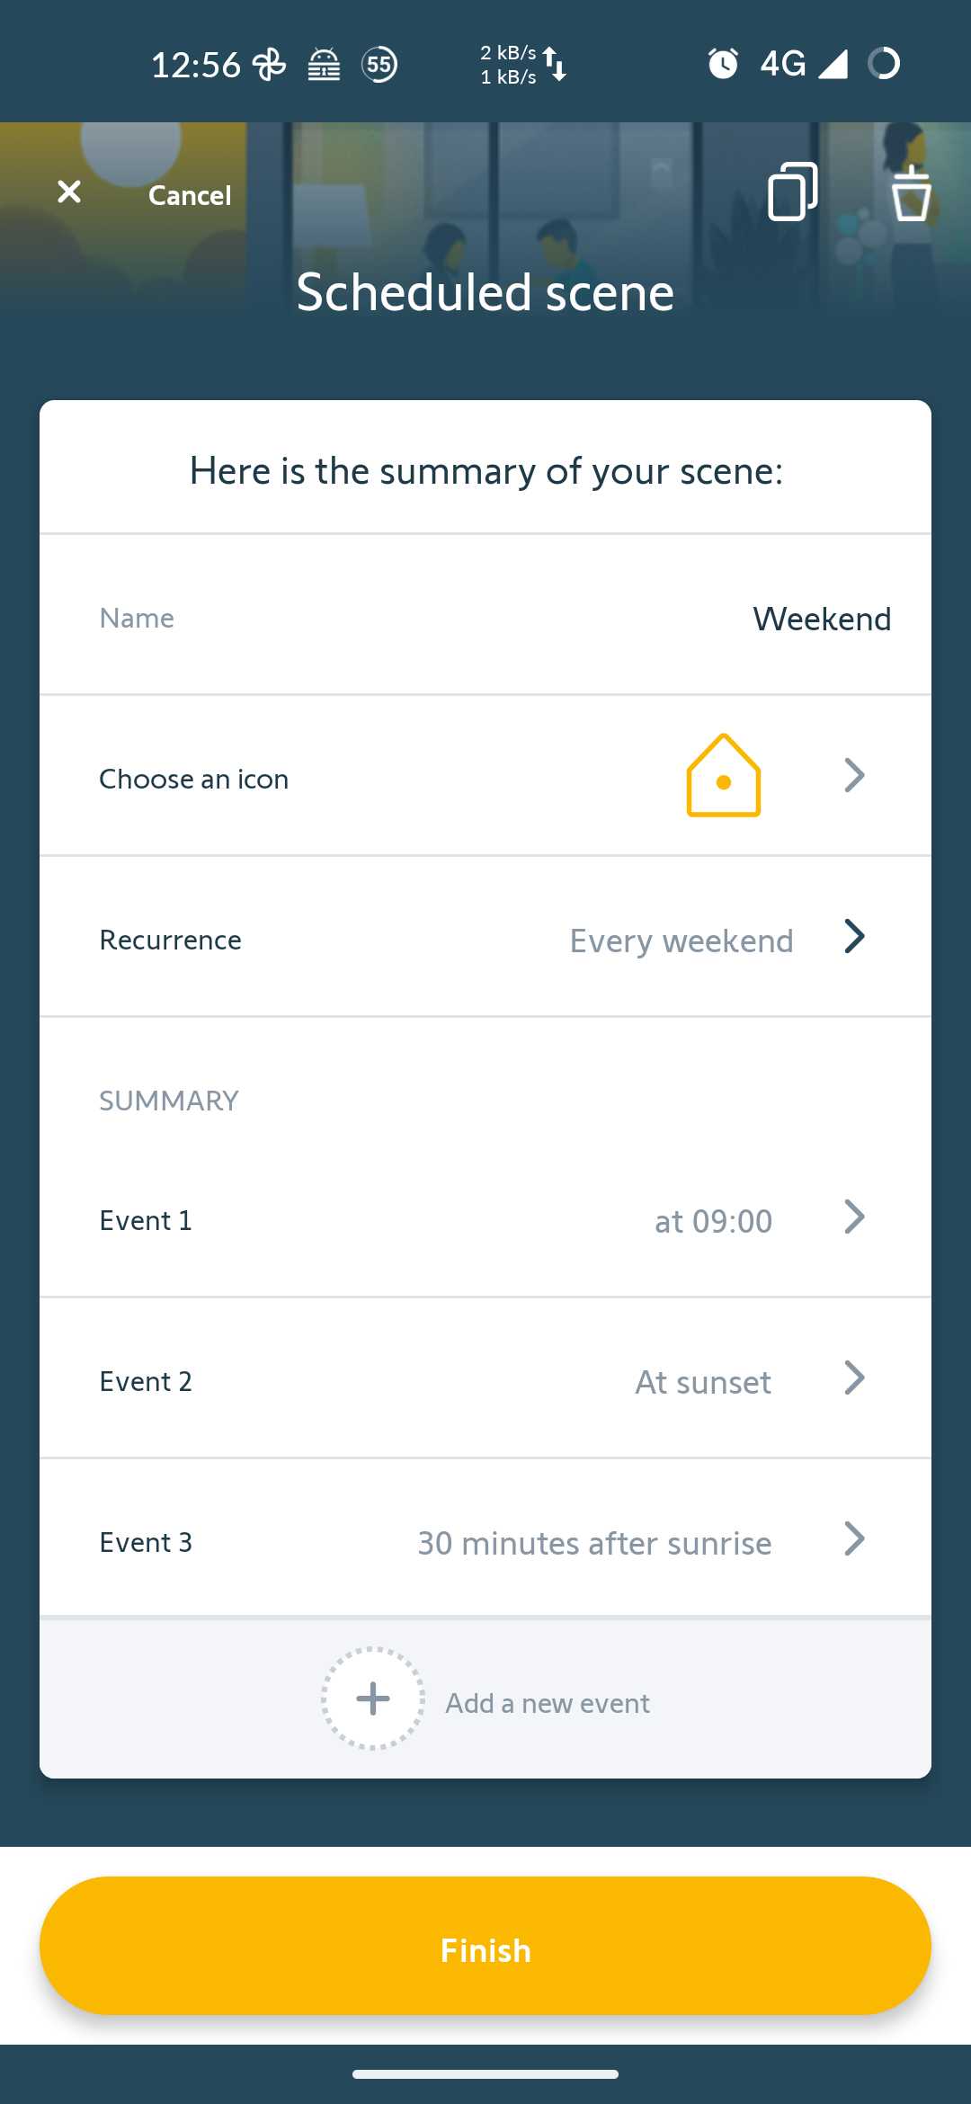Tap Add a new event label

coord(548,1703)
